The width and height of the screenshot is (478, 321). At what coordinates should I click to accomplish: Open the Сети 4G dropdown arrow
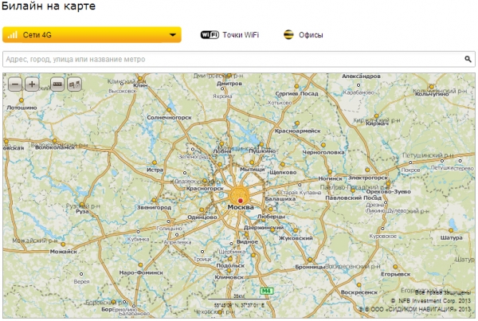173,35
